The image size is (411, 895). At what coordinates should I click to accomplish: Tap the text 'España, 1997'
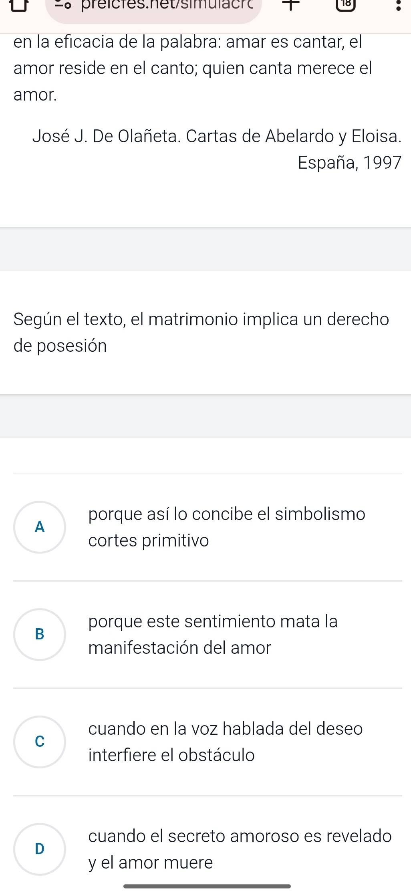(x=349, y=163)
